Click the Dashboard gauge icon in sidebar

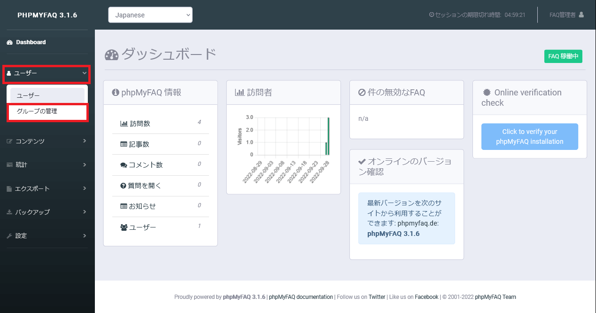click(9, 42)
